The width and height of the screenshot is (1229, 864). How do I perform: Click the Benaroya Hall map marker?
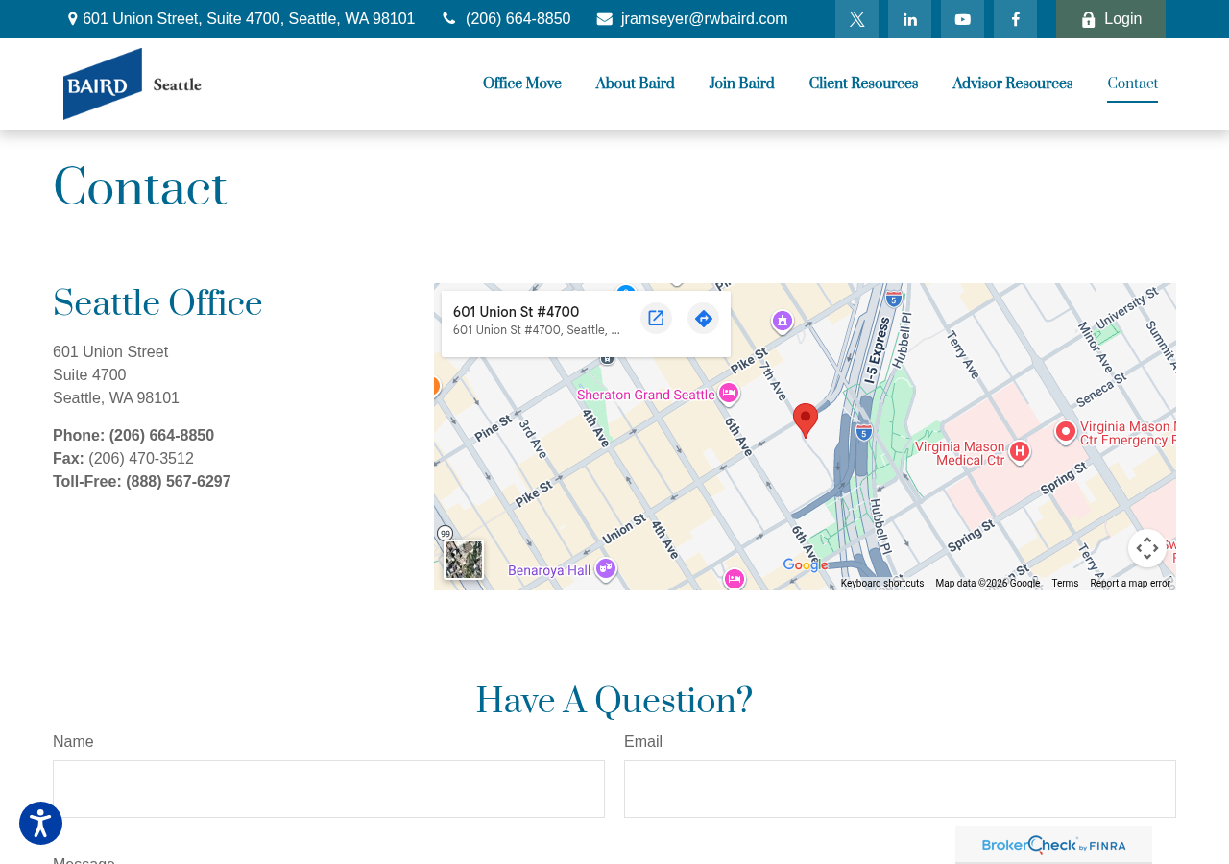tap(606, 568)
